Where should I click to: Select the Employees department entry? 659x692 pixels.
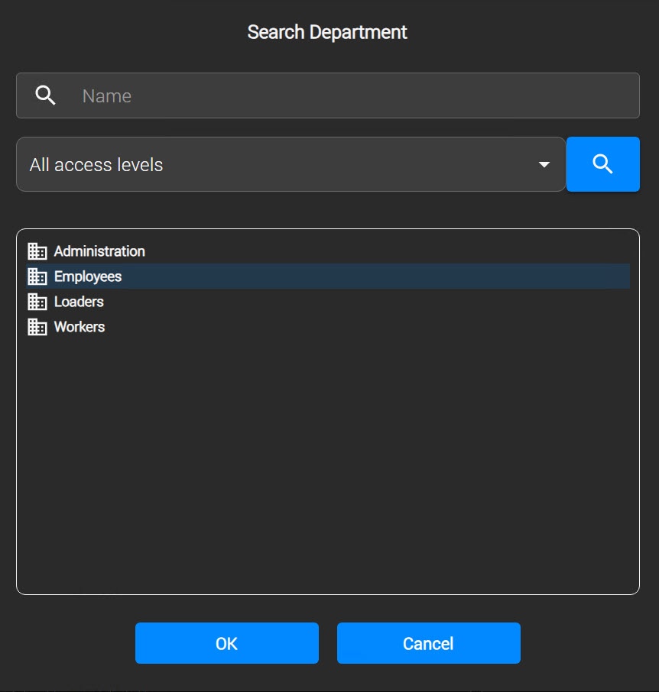pyautogui.click(x=87, y=276)
